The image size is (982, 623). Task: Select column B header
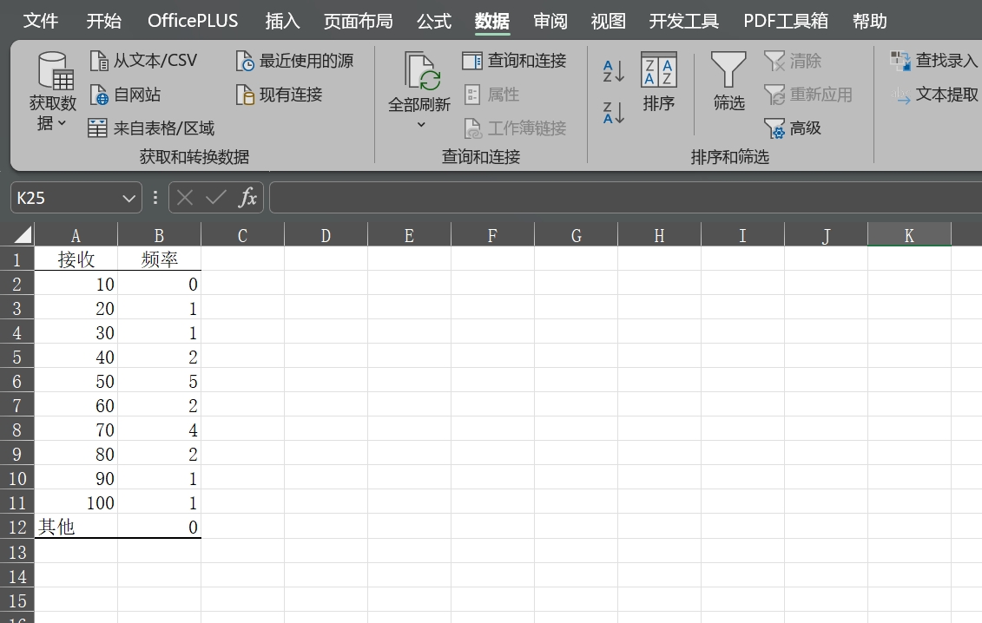coord(159,235)
